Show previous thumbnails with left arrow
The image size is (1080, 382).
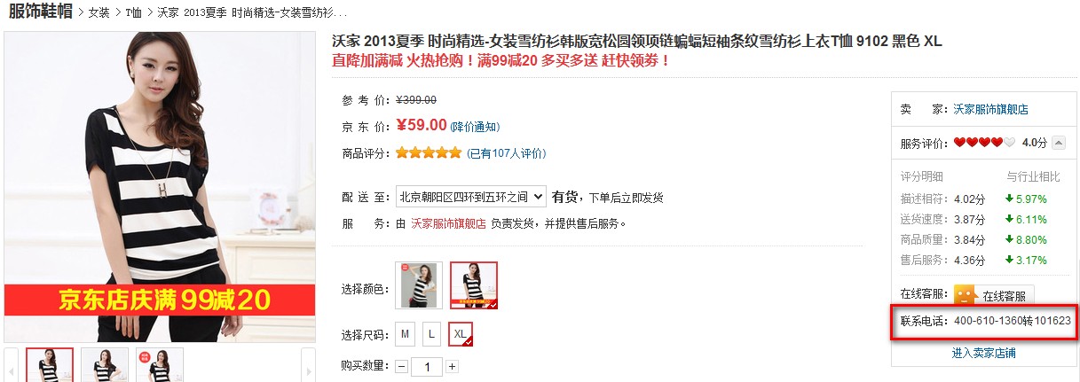12,365
